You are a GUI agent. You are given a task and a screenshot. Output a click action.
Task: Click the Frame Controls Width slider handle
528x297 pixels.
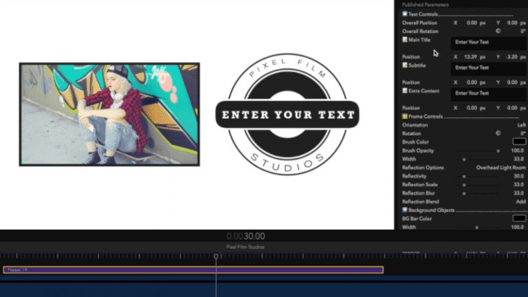464,159
